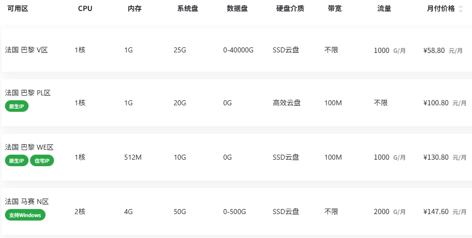Image resolution: width=472 pixels, height=238 pixels.
Task: Click the ¥58.80 monthly price
Action: pos(434,50)
